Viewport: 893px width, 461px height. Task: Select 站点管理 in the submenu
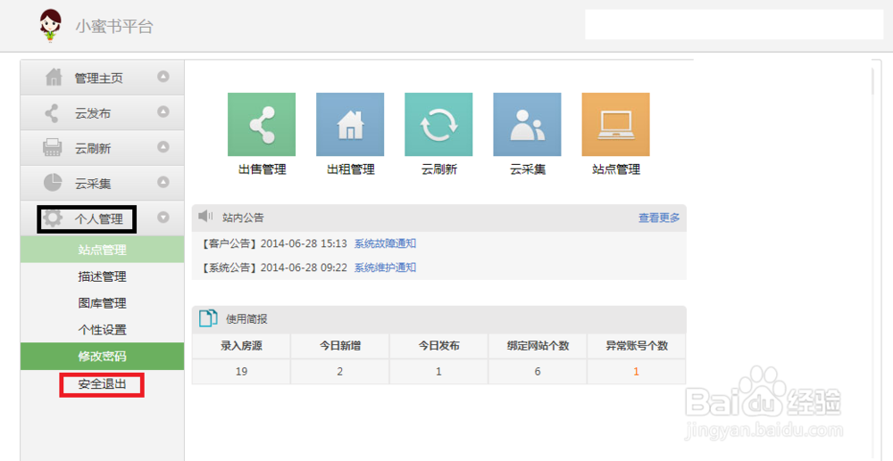pyautogui.click(x=103, y=250)
